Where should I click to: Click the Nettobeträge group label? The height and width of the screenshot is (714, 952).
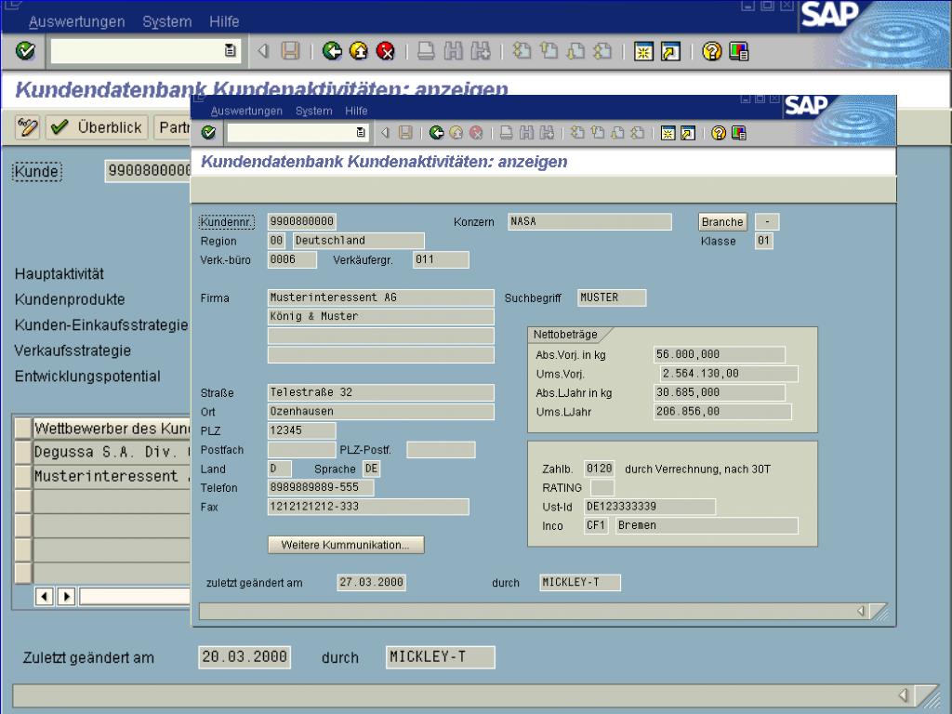tap(565, 335)
